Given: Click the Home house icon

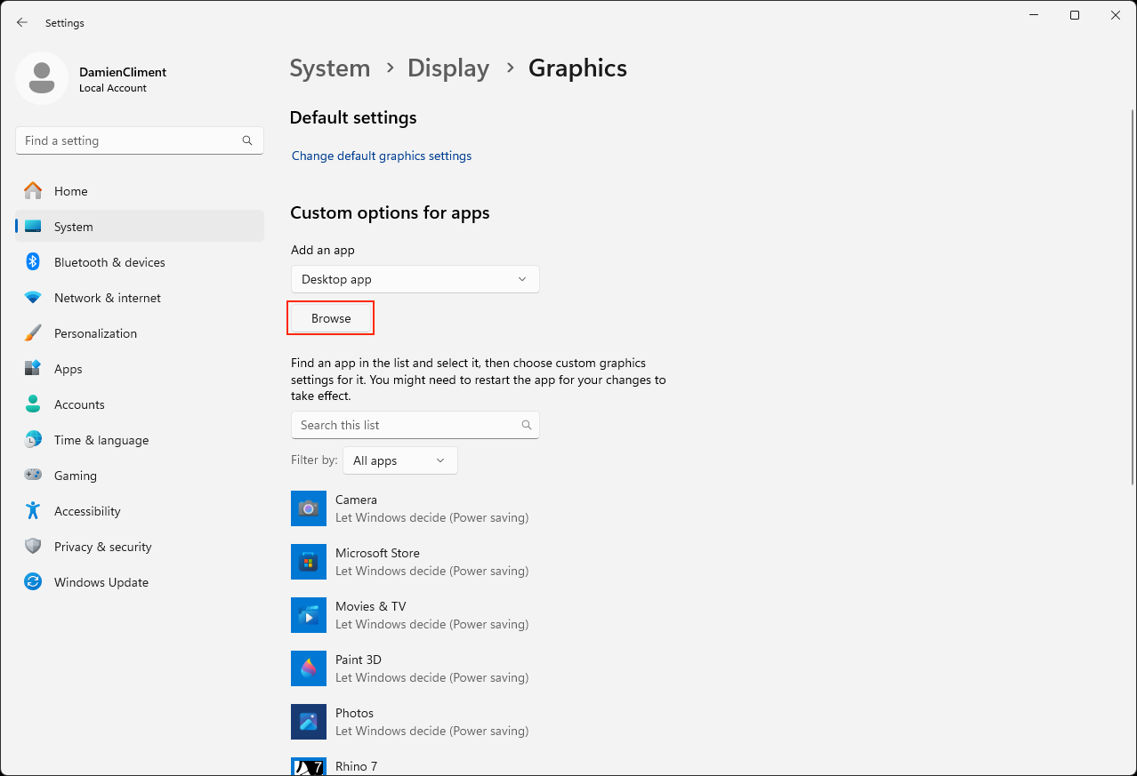Looking at the screenshot, I should (33, 191).
